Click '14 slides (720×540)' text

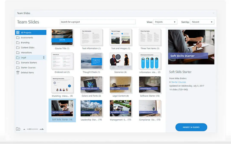(x=179, y=89)
